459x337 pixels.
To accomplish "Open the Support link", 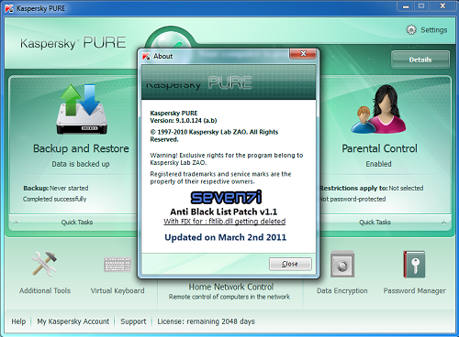I will (133, 321).
